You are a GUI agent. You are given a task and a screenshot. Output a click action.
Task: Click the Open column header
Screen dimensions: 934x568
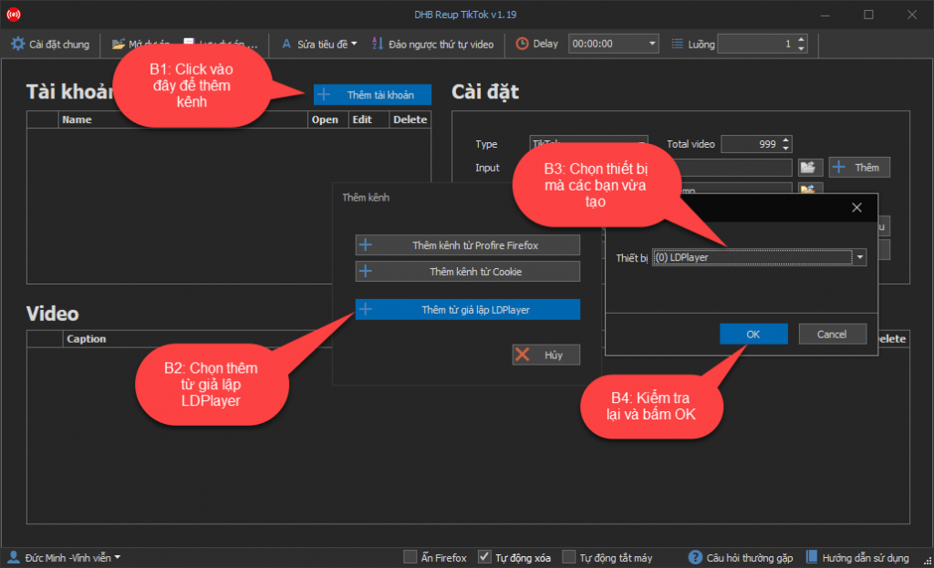coord(326,119)
